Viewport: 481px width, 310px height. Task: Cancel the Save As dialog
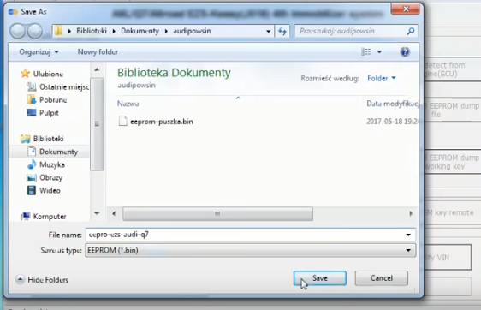pyautogui.click(x=382, y=278)
